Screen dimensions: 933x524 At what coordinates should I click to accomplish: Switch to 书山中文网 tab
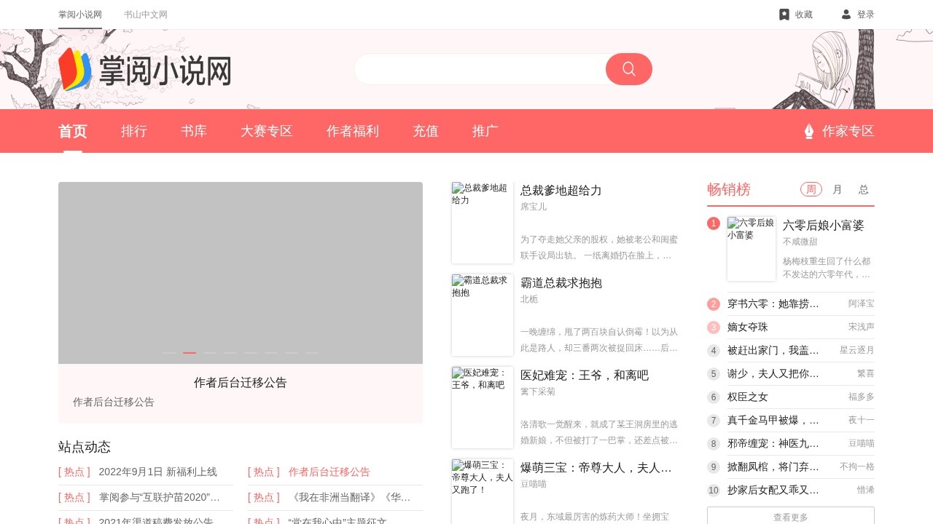(x=146, y=15)
